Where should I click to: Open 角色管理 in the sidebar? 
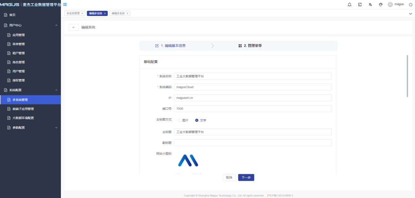[19, 62]
